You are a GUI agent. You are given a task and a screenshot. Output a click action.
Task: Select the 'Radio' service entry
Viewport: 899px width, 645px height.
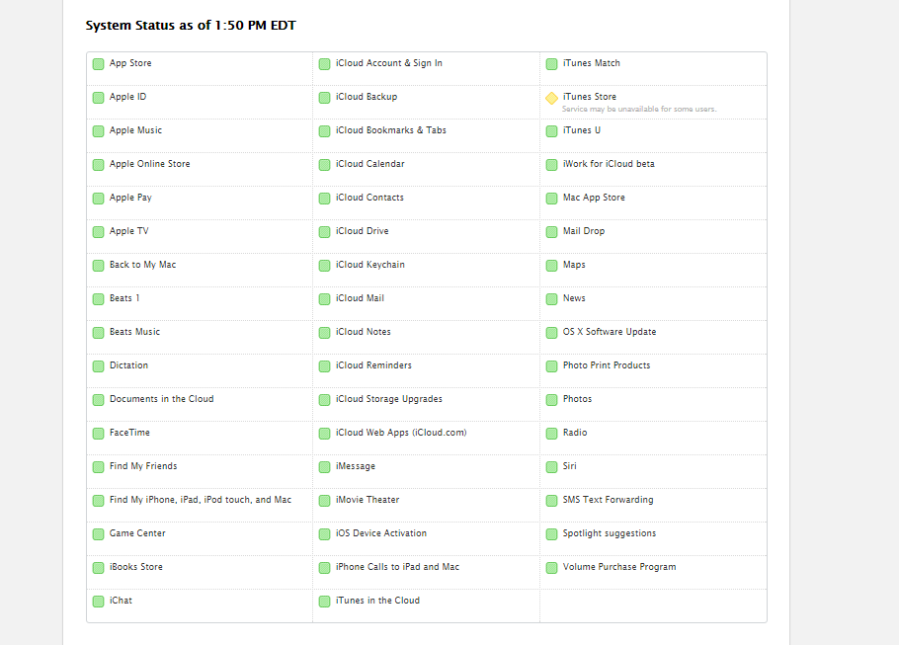pyautogui.click(x=575, y=433)
